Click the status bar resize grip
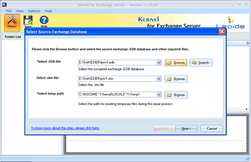This screenshot has height=162, width=251. click(x=247, y=159)
